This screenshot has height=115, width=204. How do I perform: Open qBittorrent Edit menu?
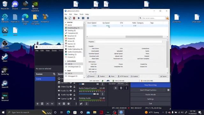(x=70, y=14)
